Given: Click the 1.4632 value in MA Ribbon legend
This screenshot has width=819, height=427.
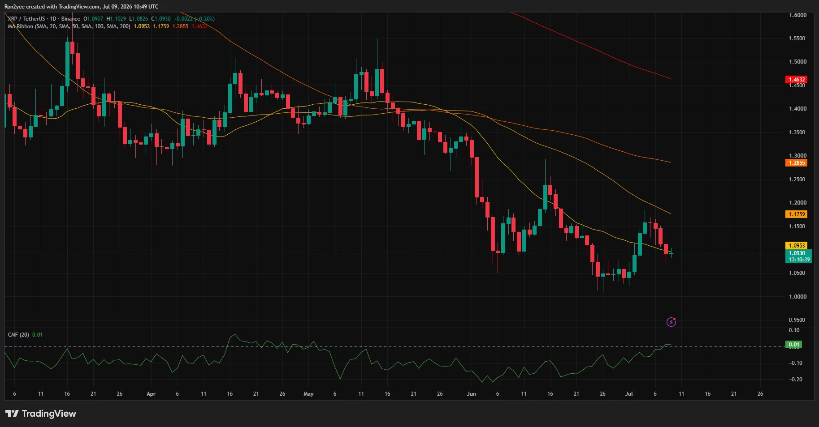Looking at the screenshot, I should pos(199,26).
